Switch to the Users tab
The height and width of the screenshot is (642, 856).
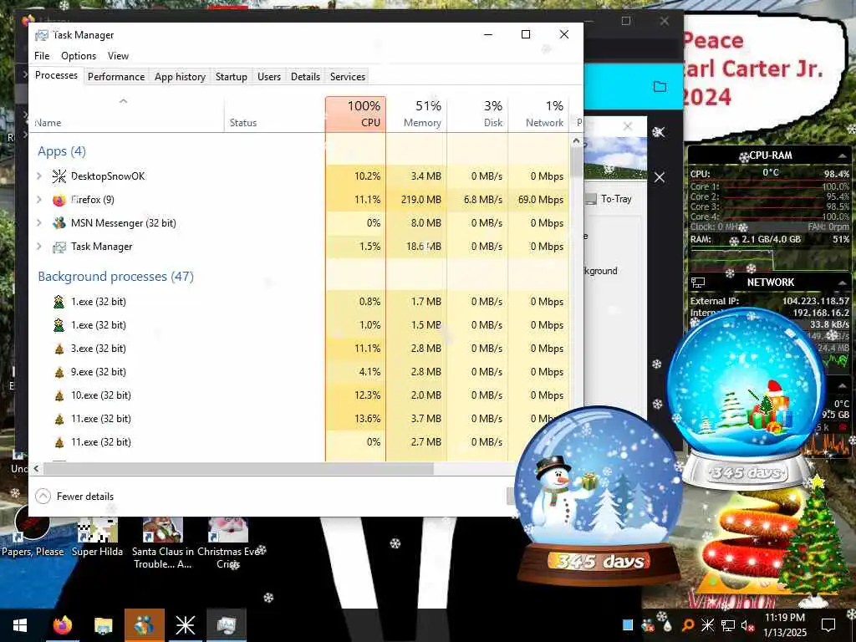point(269,76)
